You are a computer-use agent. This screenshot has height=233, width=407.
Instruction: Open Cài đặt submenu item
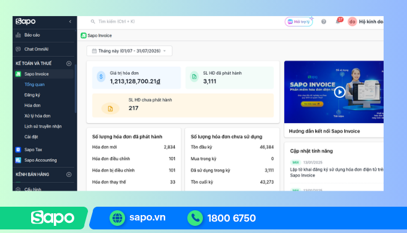coord(31,137)
